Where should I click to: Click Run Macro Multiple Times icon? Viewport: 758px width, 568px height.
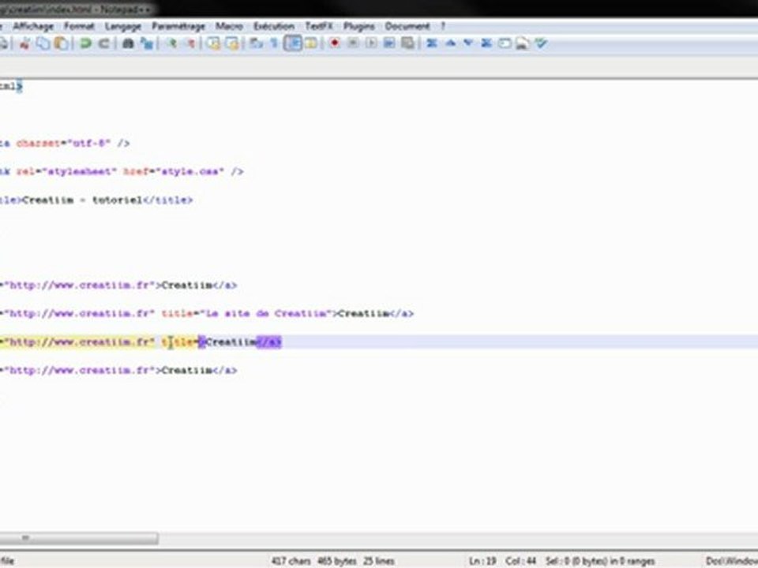389,43
